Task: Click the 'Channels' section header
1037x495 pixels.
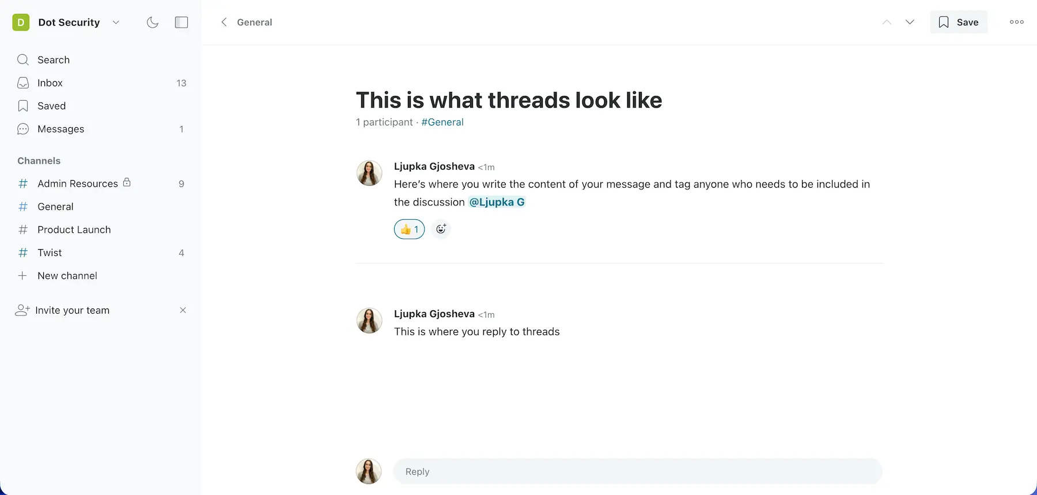Action: click(x=39, y=161)
